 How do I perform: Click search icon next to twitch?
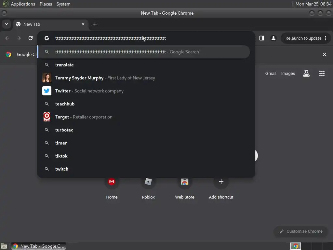[47, 169]
